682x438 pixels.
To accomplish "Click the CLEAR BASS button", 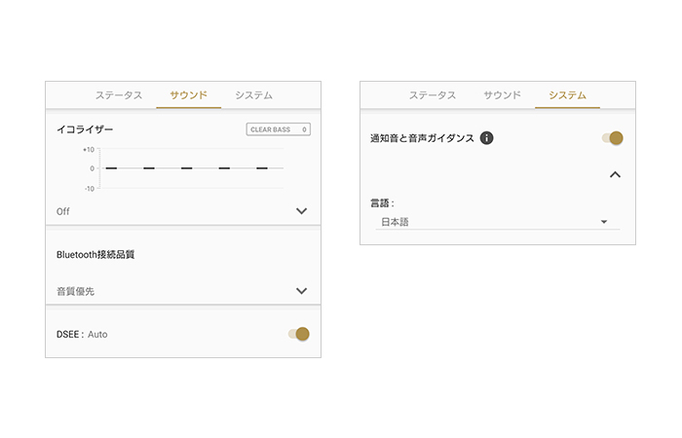I will click(278, 128).
